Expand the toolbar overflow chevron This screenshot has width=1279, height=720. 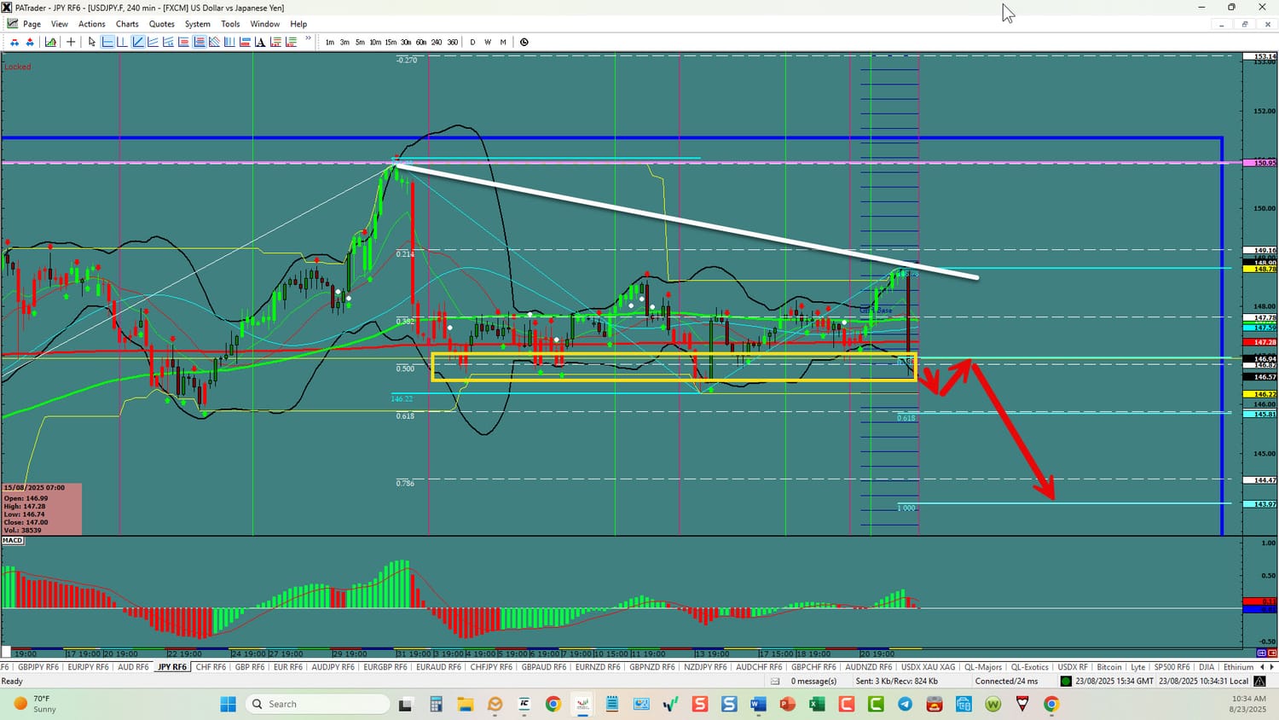coord(308,38)
